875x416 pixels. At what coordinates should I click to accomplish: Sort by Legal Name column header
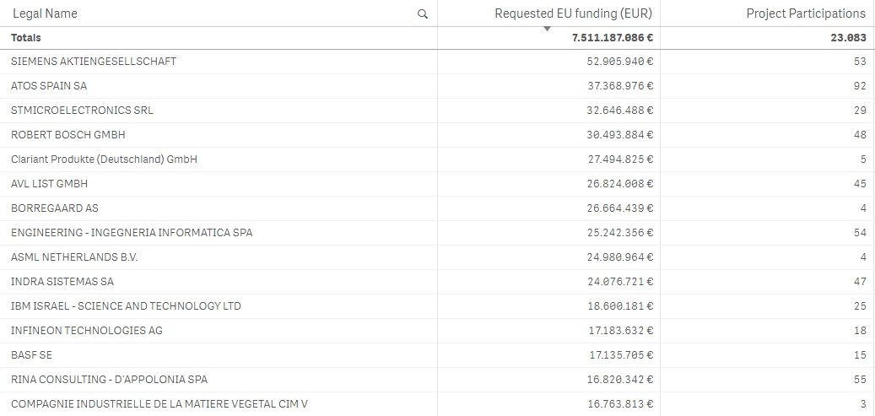[45, 14]
